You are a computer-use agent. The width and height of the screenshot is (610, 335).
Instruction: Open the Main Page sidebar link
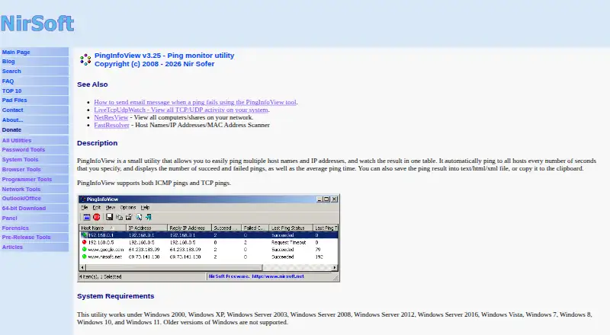click(16, 52)
